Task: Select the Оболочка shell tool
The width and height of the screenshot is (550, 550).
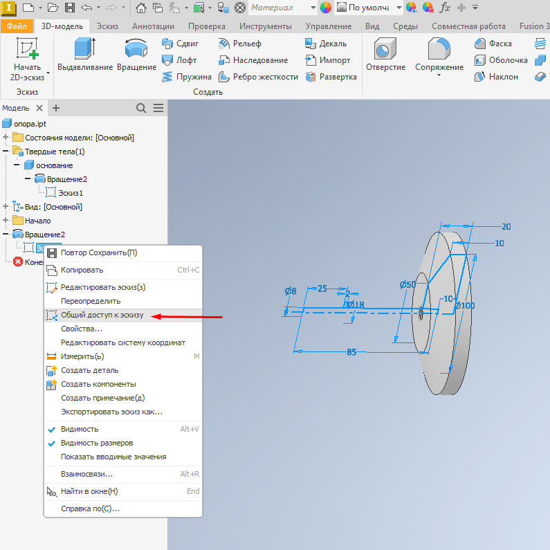Action: pos(501,60)
